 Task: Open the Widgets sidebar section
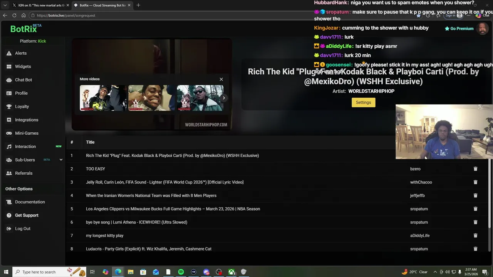(23, 67)
